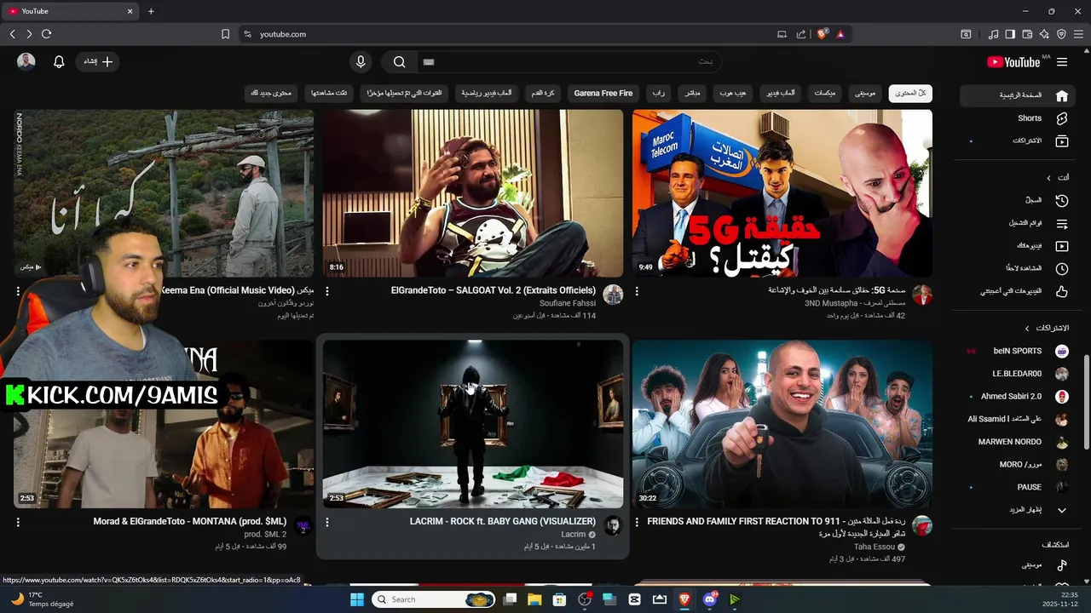
Task: Play LACRIM ROCK visualizer thumbnail
Action: 473,424
